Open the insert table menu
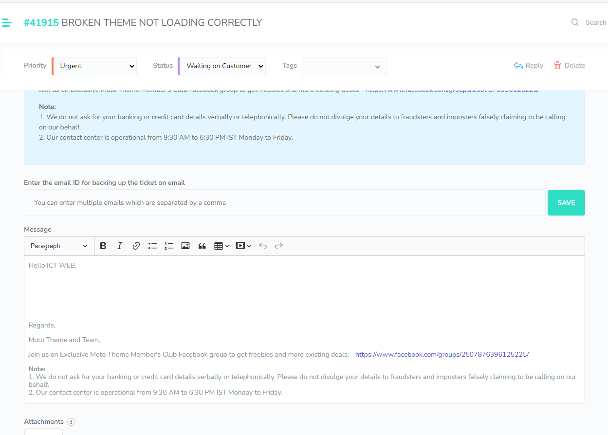This screenshot has width=608, height=435. point(221,246)
